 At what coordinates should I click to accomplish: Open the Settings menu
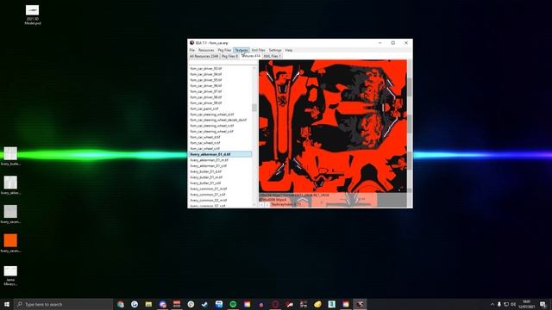tap(275, 50)
